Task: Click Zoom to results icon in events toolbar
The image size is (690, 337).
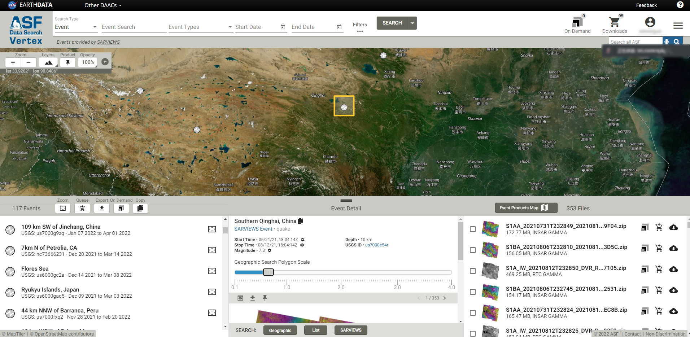Action: click(63, 208)
